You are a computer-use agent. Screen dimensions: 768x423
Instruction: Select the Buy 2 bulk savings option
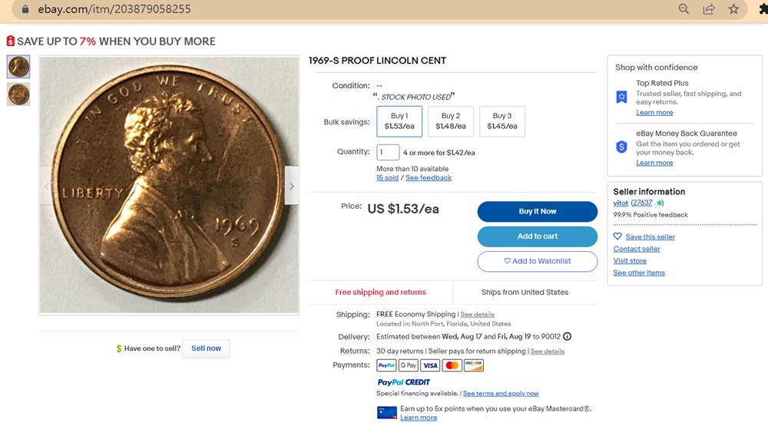tap(451, 121)
